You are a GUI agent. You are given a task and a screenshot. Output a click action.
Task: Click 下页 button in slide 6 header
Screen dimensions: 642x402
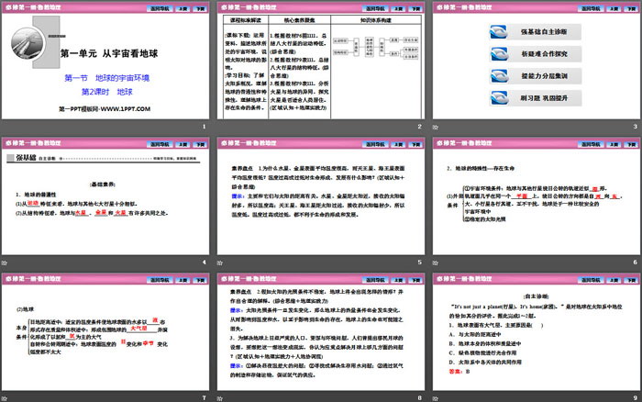[x=632, y=144]
